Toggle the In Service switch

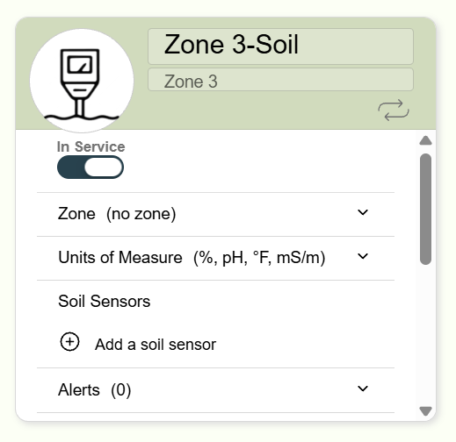[90, 167]
